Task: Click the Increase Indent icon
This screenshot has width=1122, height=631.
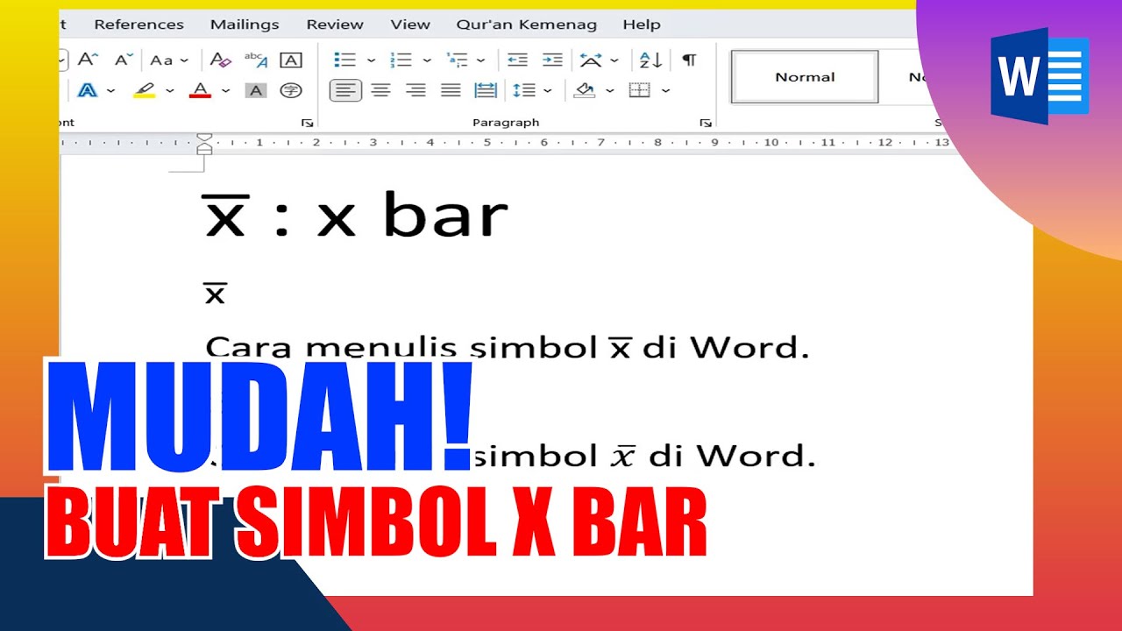Action: 552,60
